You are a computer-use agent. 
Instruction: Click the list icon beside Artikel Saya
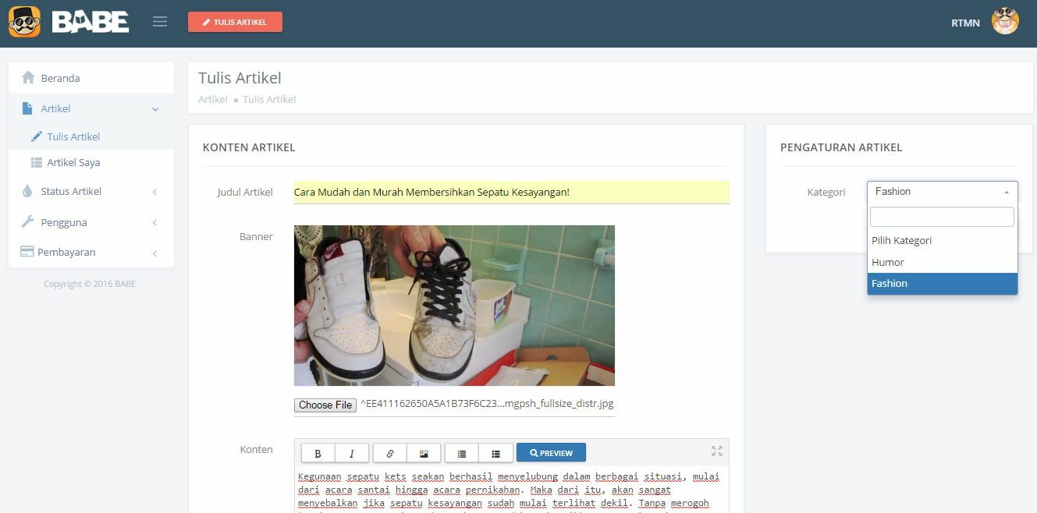[x=37, y=163]
